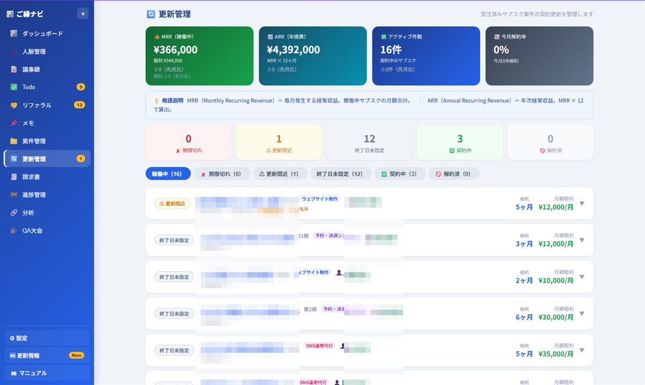Click the アクティブ件数 card

pos(426,56)
